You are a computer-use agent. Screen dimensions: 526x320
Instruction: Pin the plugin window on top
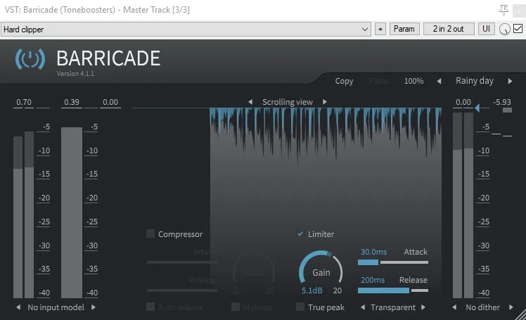[x=503, y=10]
